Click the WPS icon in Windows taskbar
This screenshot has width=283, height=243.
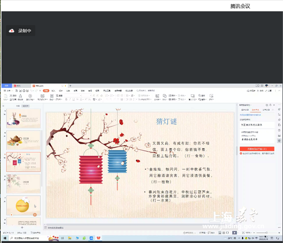[98, 238]
